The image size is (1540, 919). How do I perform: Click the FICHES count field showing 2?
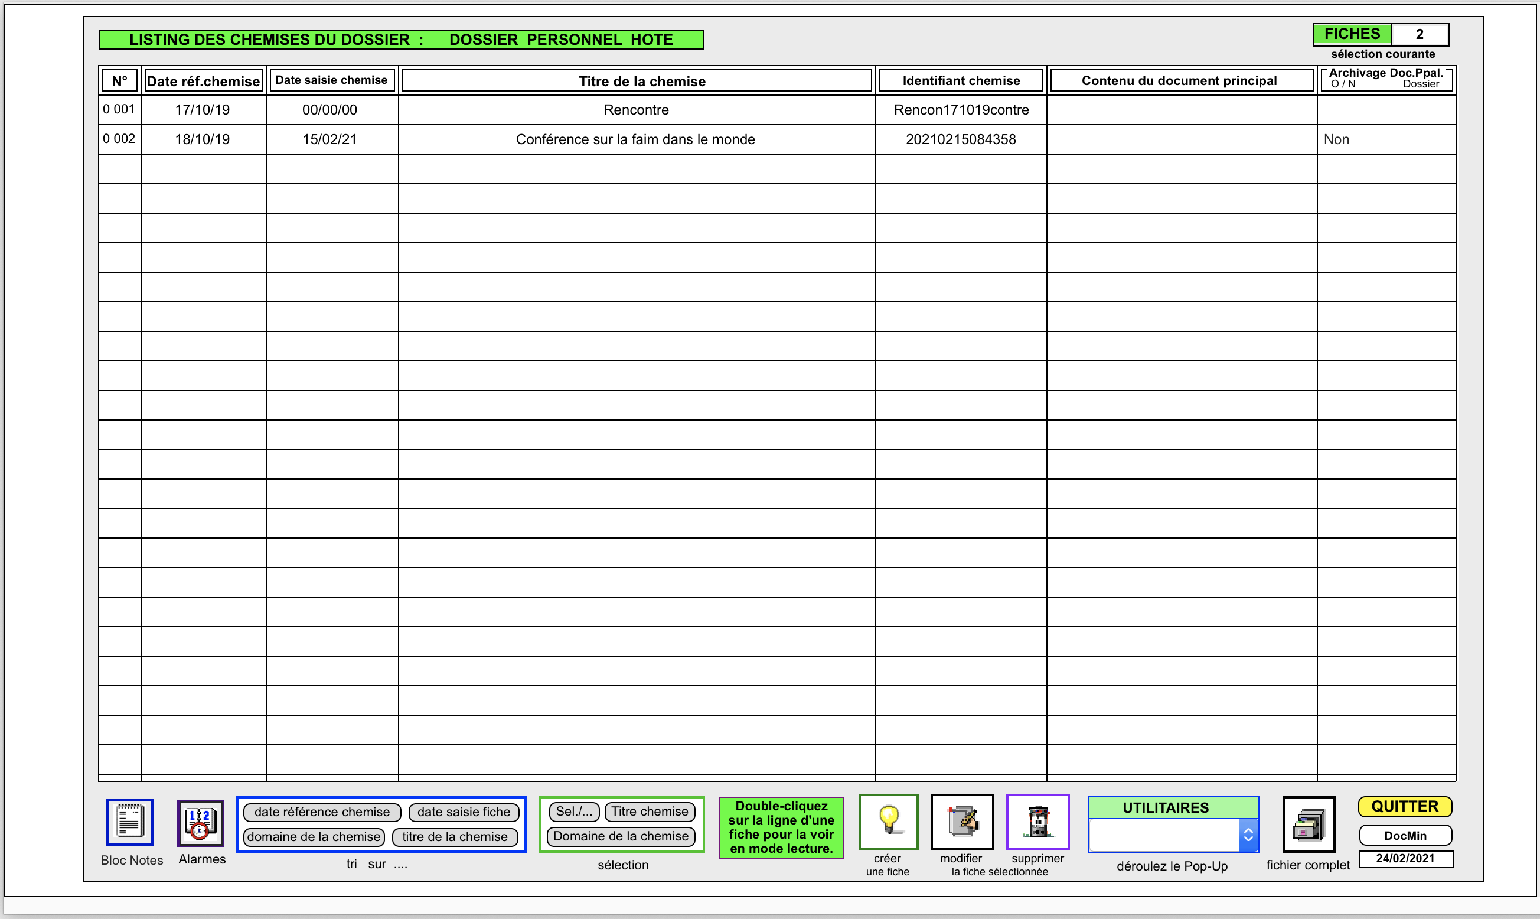[x=1420, y=34]
